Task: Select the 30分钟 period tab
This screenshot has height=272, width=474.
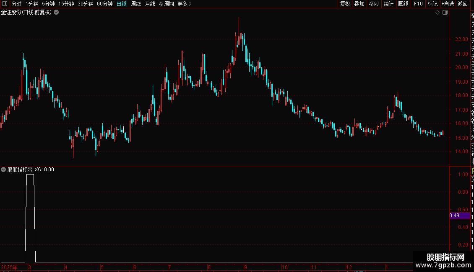Action: [86, 4]
